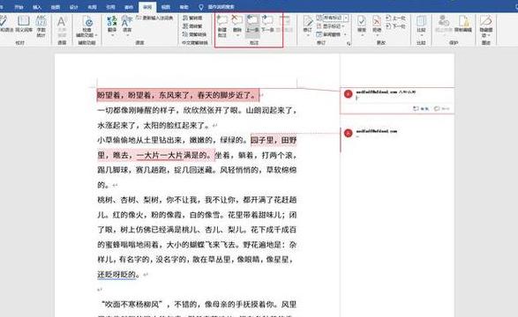The width and height of the screenshot is (518, 317).
Task: Convert Traditional to Simplified (繁转简)
Action: [193, 18]
